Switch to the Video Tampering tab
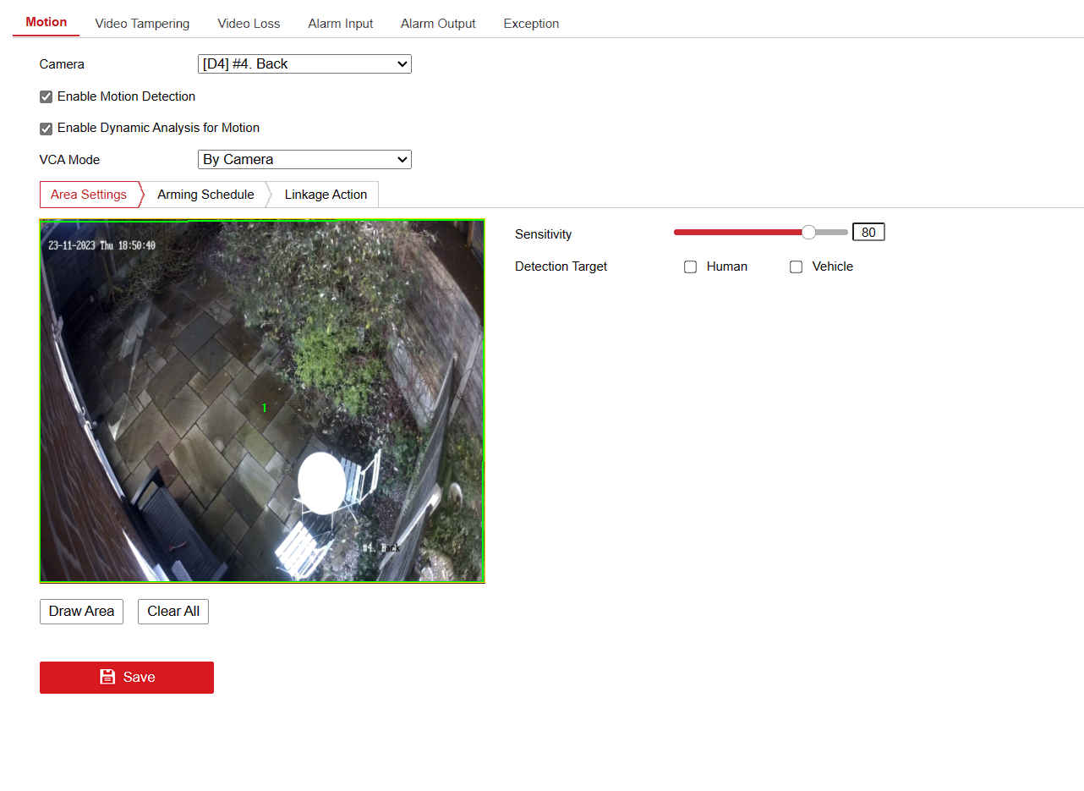Screen dimensions: 1084x791 [142, 24]
